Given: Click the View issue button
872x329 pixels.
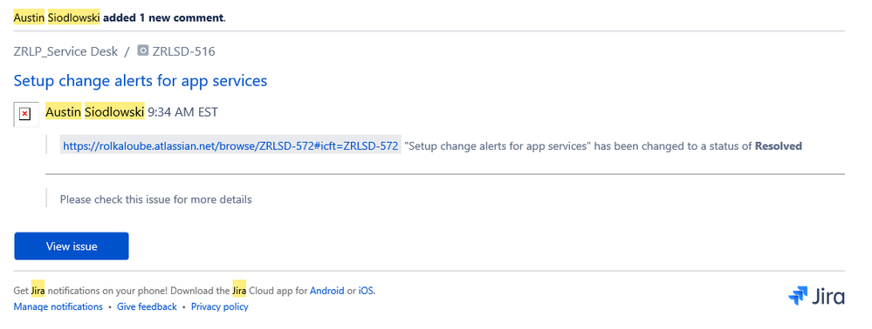Looking at the screenshot, I should click(x=72, y=246).
